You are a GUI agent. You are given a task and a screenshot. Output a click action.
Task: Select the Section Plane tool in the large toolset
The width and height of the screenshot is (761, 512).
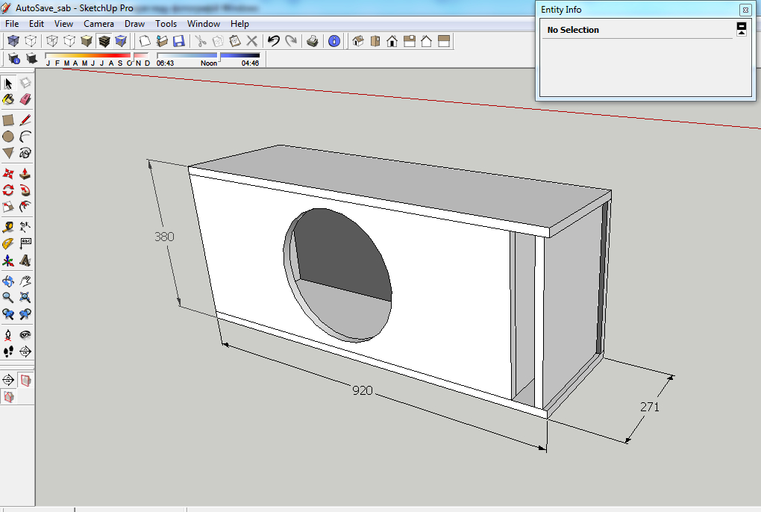[25, 352]
